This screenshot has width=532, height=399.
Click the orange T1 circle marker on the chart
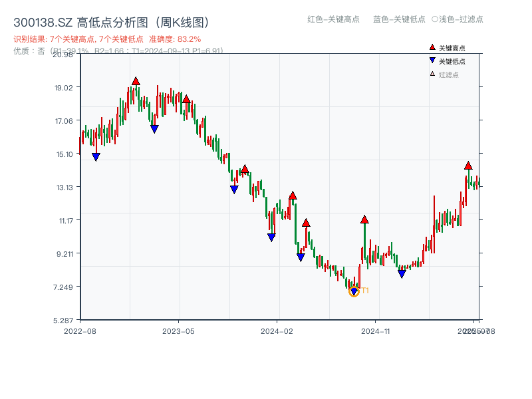(354, 291)
